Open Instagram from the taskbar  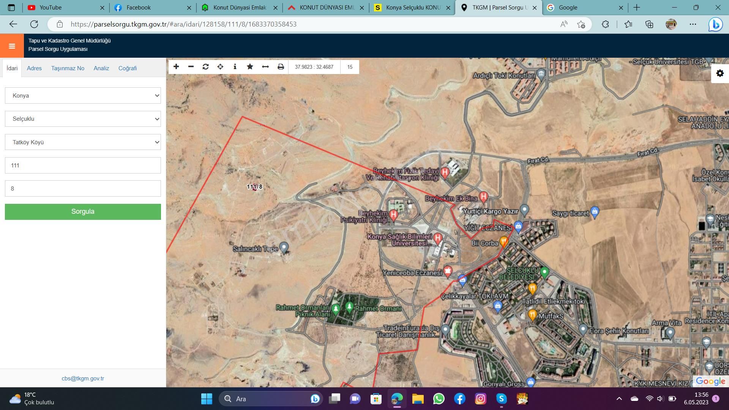(481, 399)
